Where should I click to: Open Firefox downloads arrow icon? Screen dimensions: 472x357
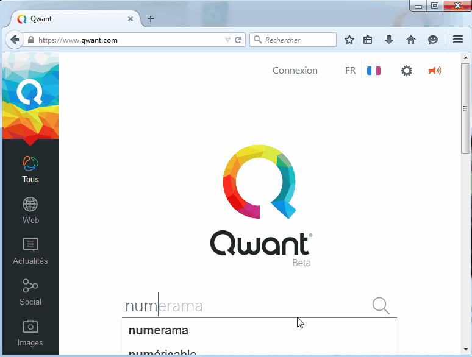(x=389, y=40)
